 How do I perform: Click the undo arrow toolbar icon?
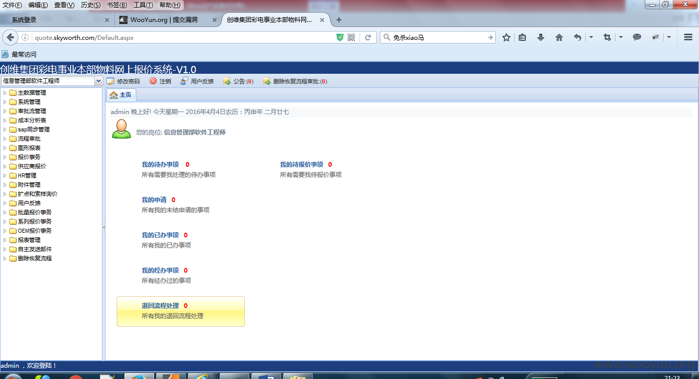tap(578, 37)
